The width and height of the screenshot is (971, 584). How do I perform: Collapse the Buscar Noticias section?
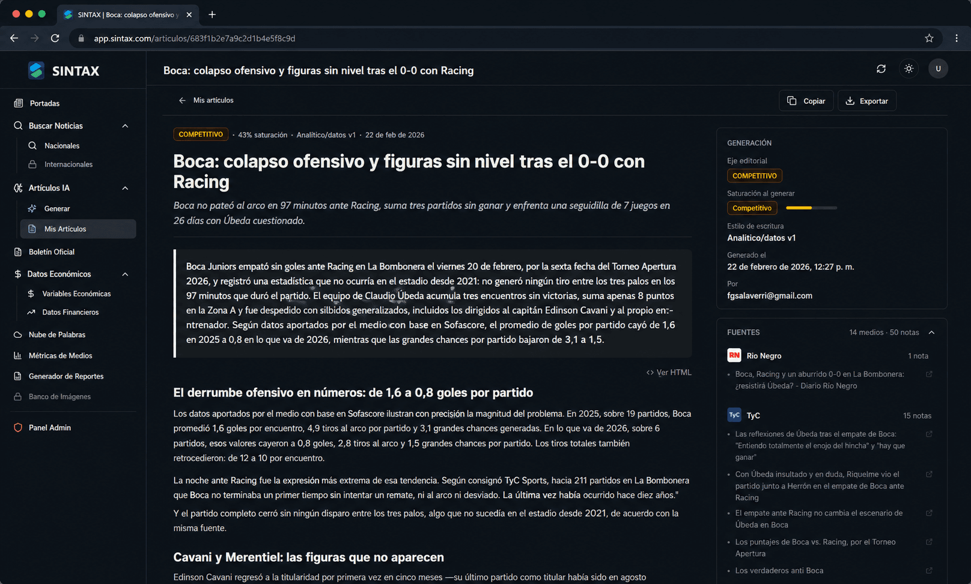click(x=125, y=126)
